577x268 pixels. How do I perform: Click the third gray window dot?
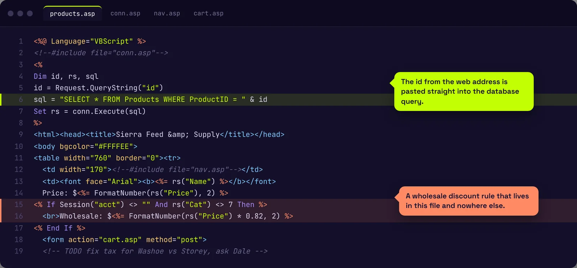click(x=30, y=13)
